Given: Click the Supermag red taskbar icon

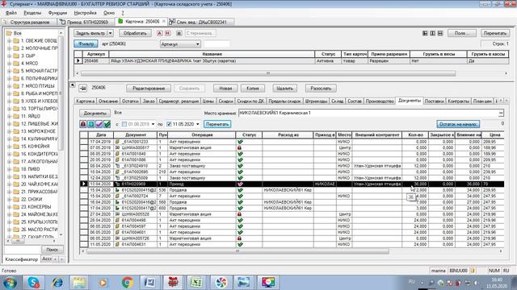Looking at the screenshot, I should click(173, 283).
